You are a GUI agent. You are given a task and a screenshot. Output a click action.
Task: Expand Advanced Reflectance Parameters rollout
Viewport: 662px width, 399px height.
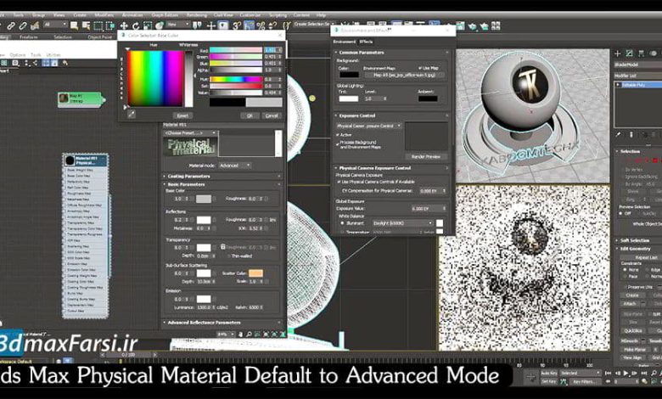pos(222,323)
